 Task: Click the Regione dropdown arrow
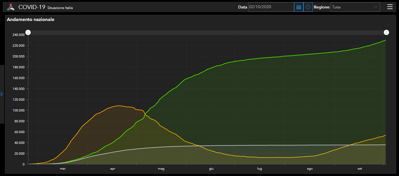click(375, 7)
